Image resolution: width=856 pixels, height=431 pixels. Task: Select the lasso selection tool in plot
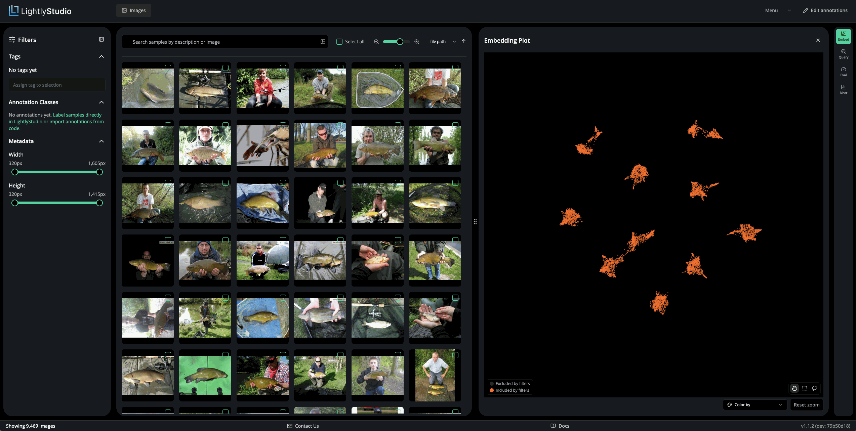[x=815, y=388]
